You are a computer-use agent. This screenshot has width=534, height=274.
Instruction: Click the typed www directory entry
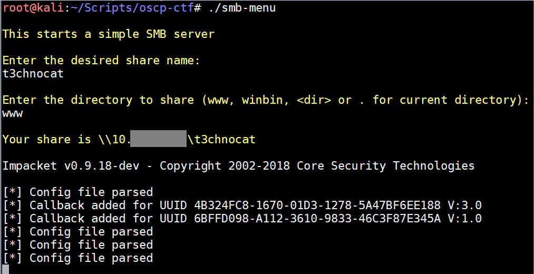pyautogui.click(x=13, y=114)
